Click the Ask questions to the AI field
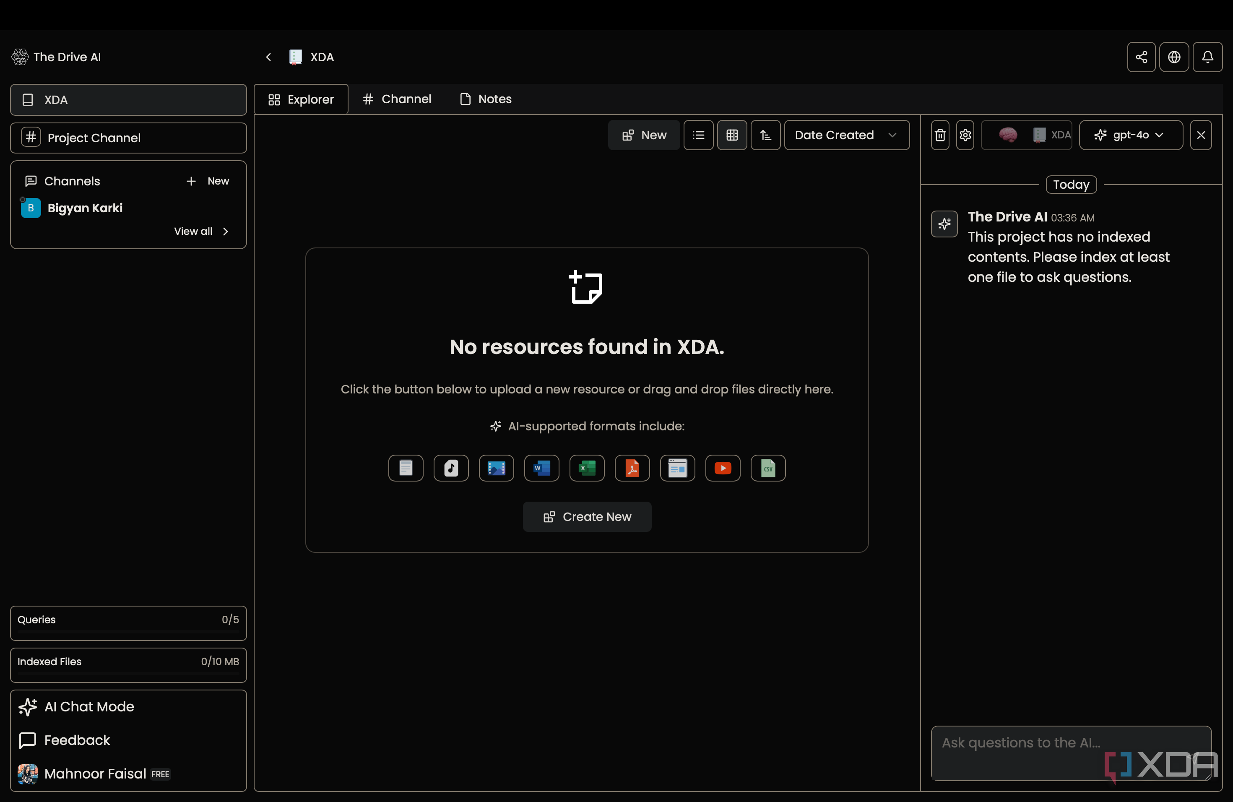This screenshot has height=802, width=1233. click(x=1071, y=753)
